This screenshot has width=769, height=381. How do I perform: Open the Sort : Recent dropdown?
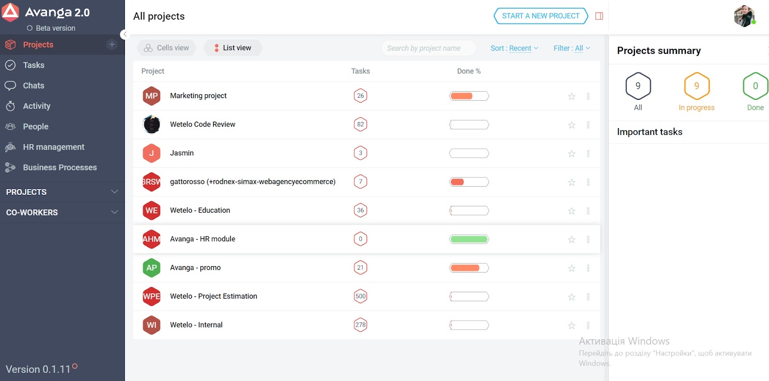(514, 48)
